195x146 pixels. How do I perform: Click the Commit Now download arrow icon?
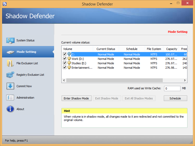click(10, 86)
